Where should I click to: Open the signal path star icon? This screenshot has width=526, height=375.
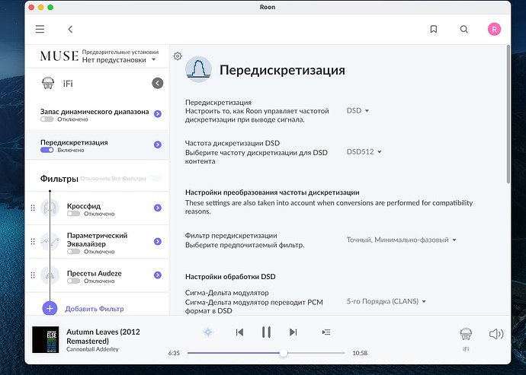pos(208,332)
